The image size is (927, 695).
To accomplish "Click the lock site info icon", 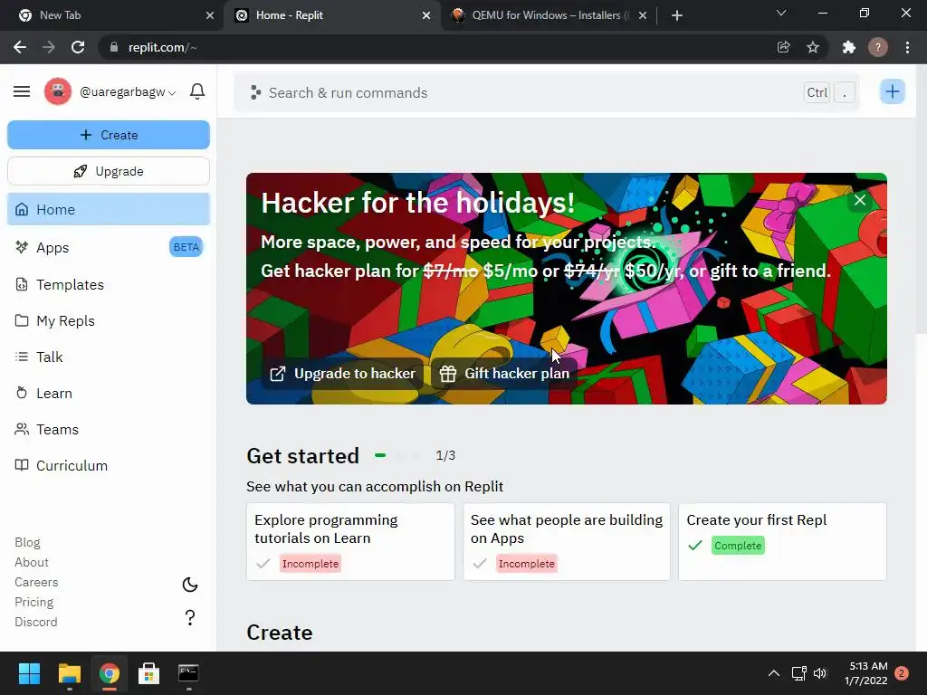I will pyautogui.click(x=113, y=47).
